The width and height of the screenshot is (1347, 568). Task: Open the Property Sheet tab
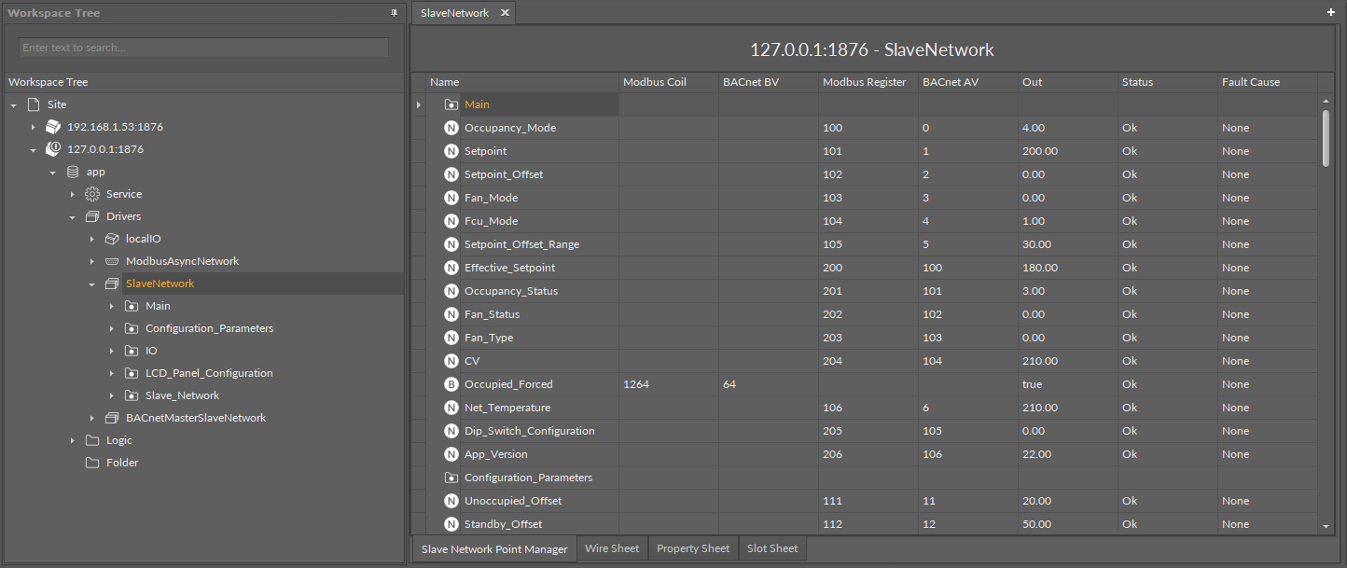(692, 548)
